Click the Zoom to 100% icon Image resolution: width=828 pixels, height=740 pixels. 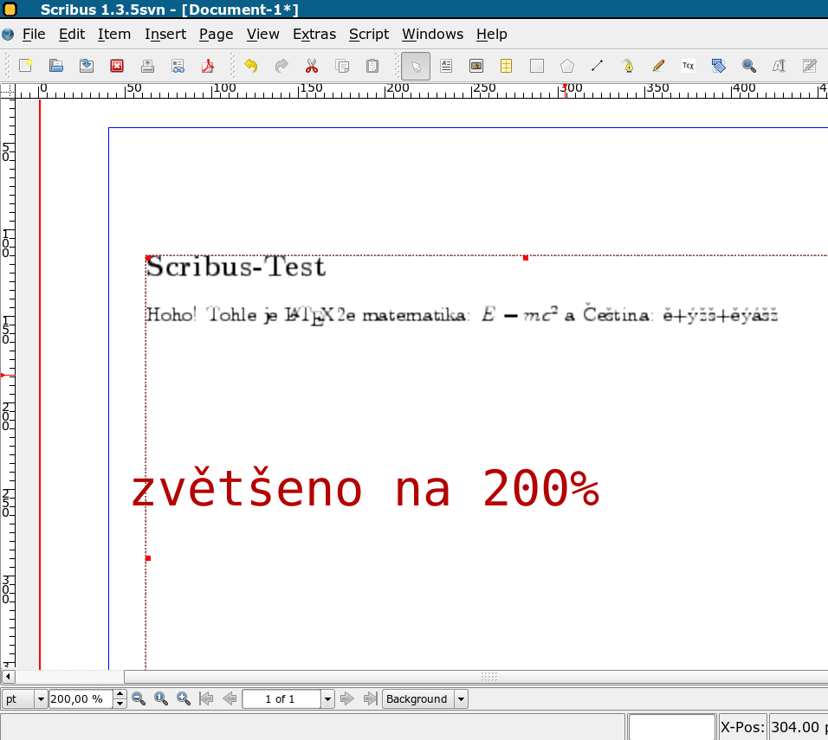click(x=161, y=698)
